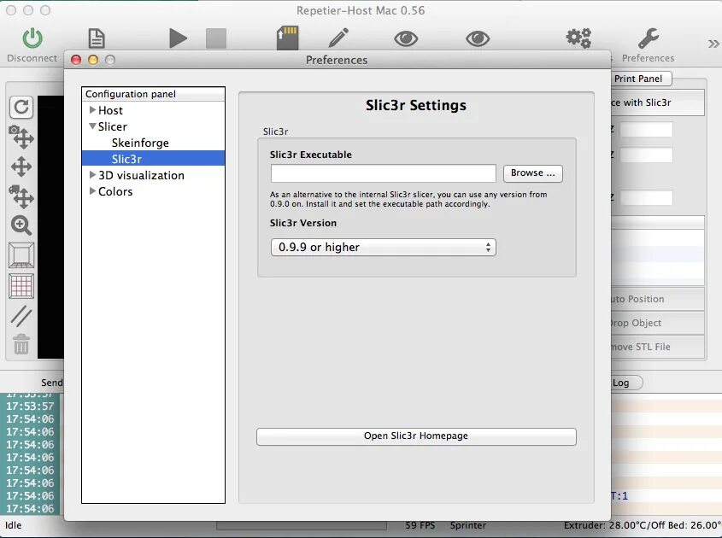The width and height of the screenshot is (722, 538).
Task: Switch to the Print Panel tab
Action: click(641, 79)
